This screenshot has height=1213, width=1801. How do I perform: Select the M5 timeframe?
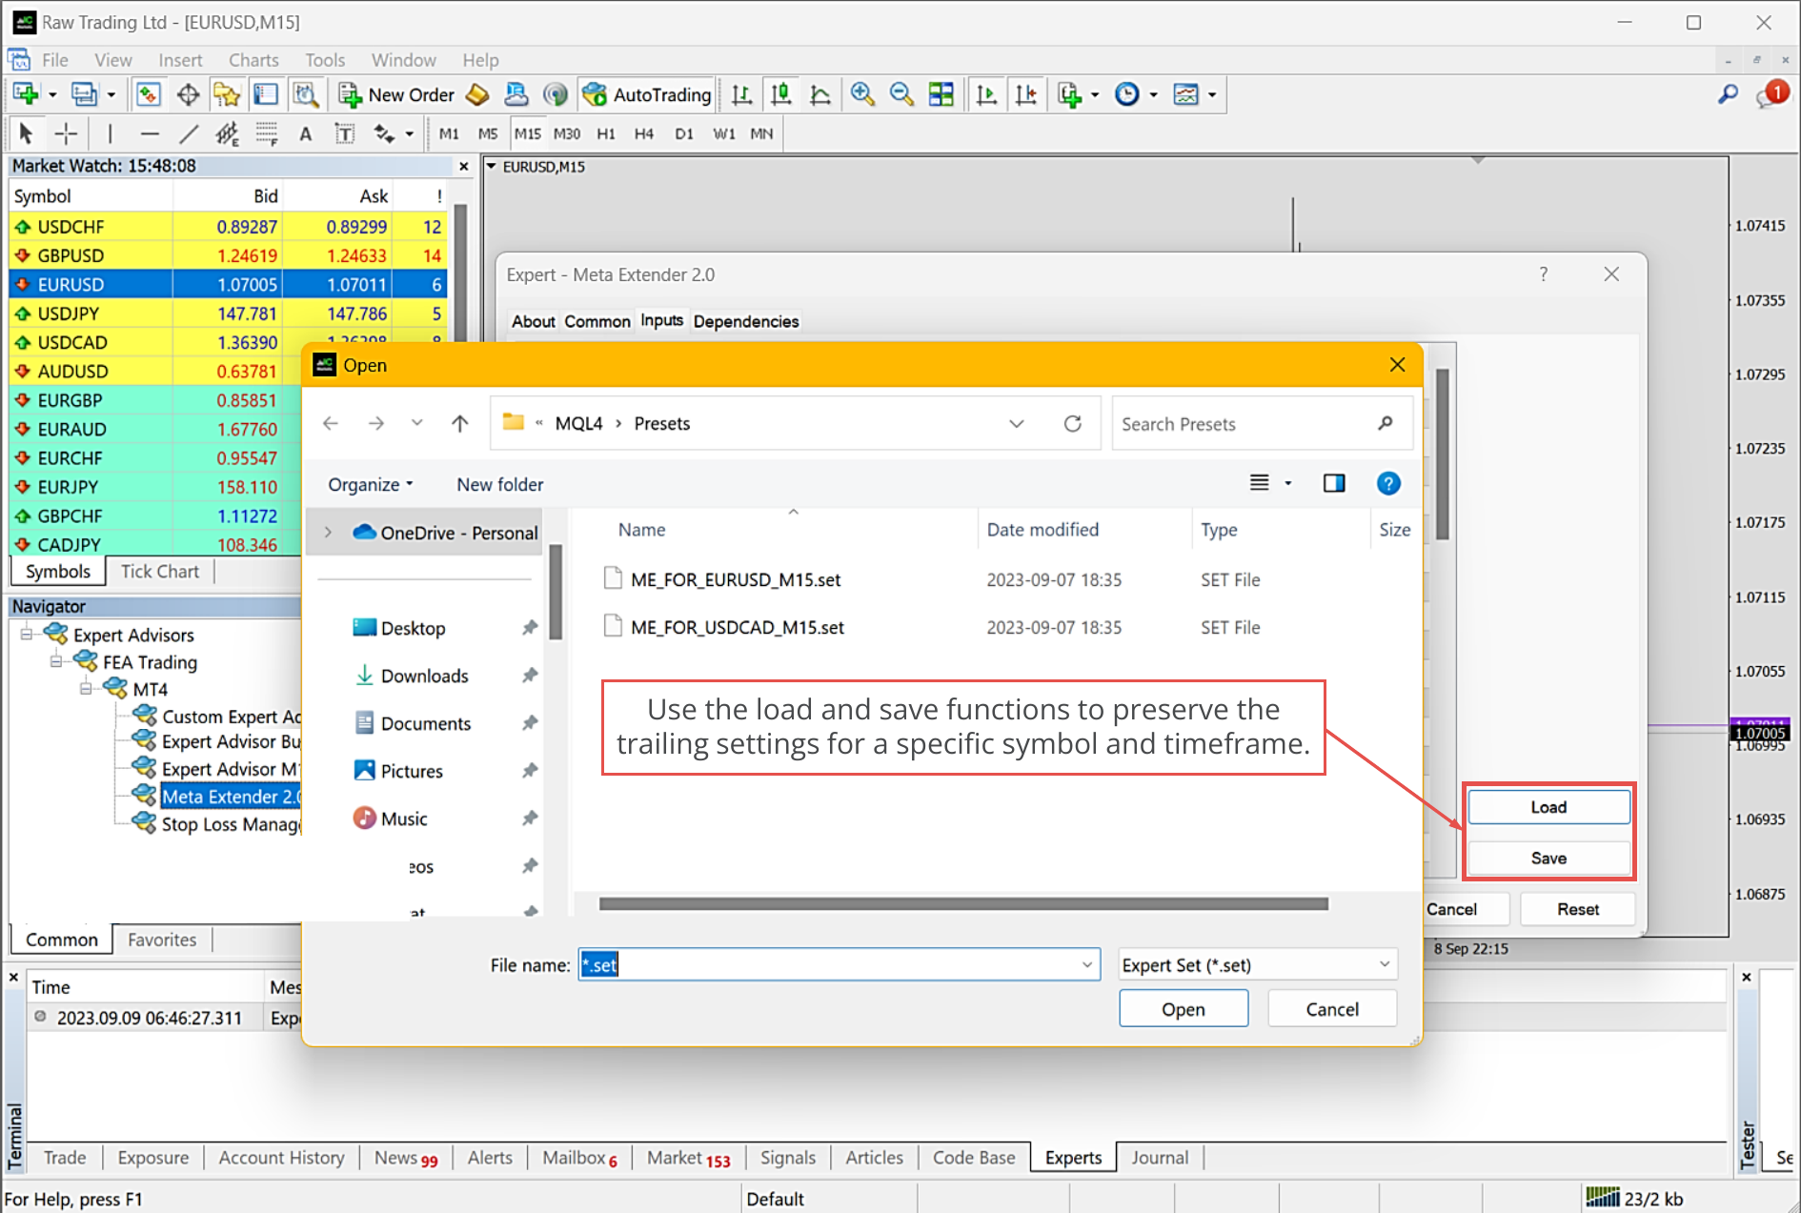[x=488, y=133]
